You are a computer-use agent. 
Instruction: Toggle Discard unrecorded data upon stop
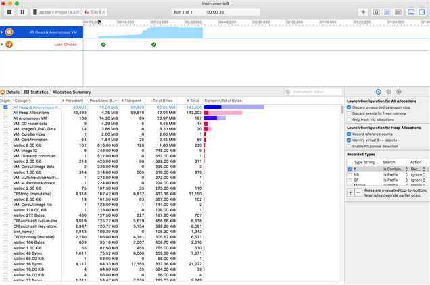pyautogui.click(x=349, y=107)
